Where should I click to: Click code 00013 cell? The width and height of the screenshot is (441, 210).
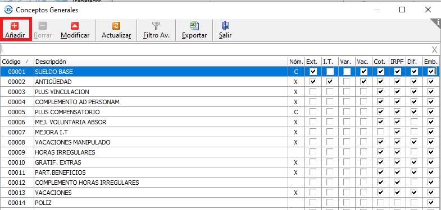[x=17, y=193]
